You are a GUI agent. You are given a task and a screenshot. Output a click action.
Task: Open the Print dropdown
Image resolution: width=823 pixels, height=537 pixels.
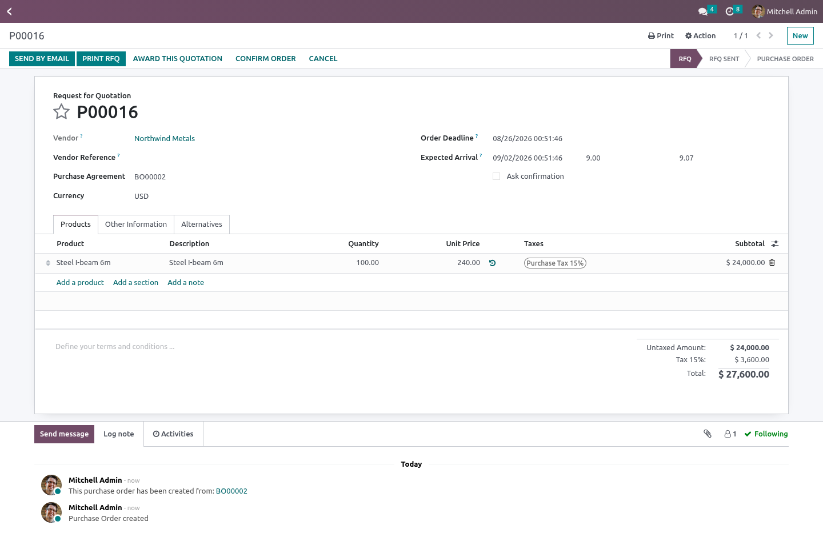pyautogui.click(x=661, y=35)
